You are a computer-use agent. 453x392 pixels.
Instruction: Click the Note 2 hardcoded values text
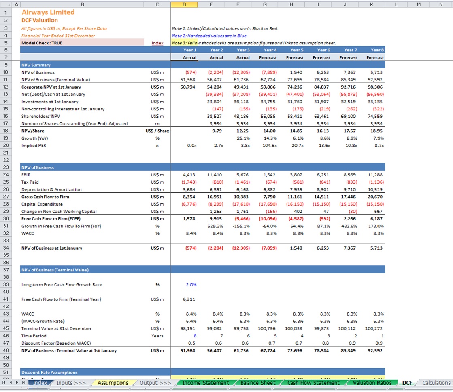[209, 36]
